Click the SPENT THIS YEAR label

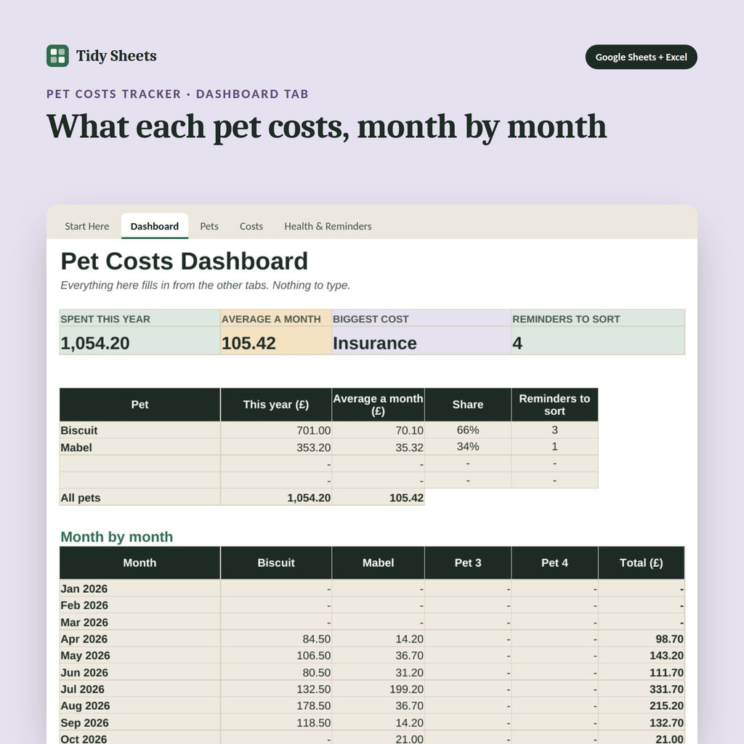coord(105,320)
